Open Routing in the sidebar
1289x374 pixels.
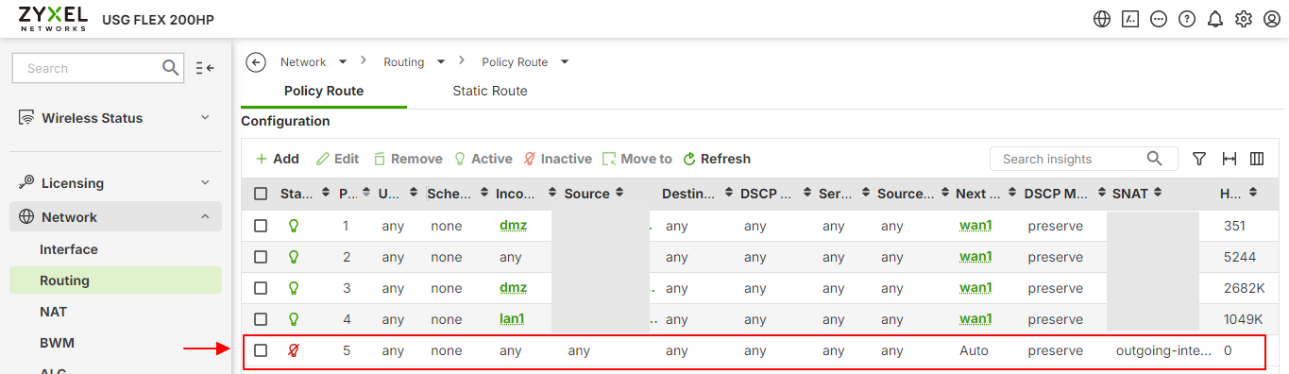point(115,280)
